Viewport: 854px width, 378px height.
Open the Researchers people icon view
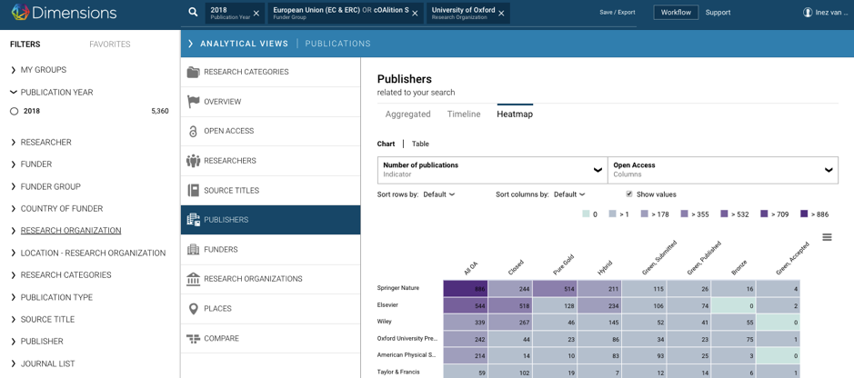(193, 161)
